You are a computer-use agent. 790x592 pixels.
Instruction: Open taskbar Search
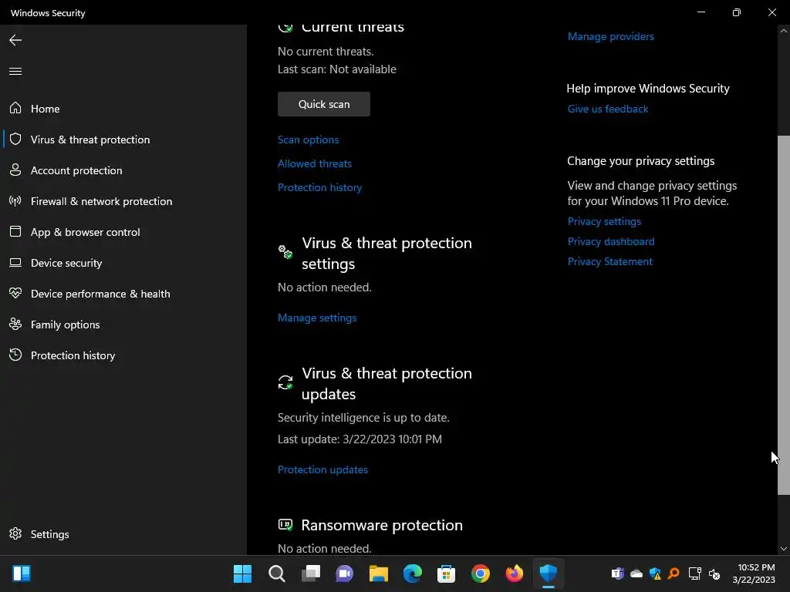pyautogui.click(x=277, y=573)
